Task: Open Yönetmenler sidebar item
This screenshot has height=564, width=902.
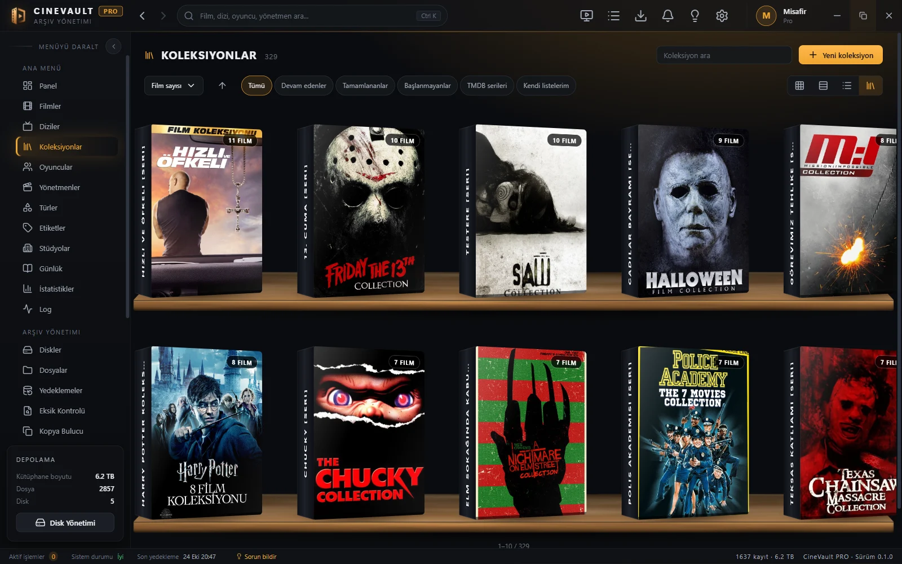Action: point(67,187)
